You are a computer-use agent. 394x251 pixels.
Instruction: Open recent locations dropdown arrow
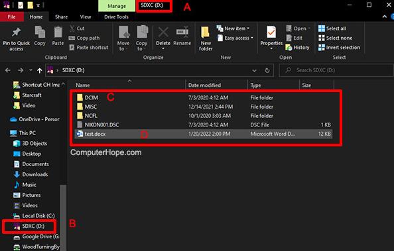click(x=31, y=70)
